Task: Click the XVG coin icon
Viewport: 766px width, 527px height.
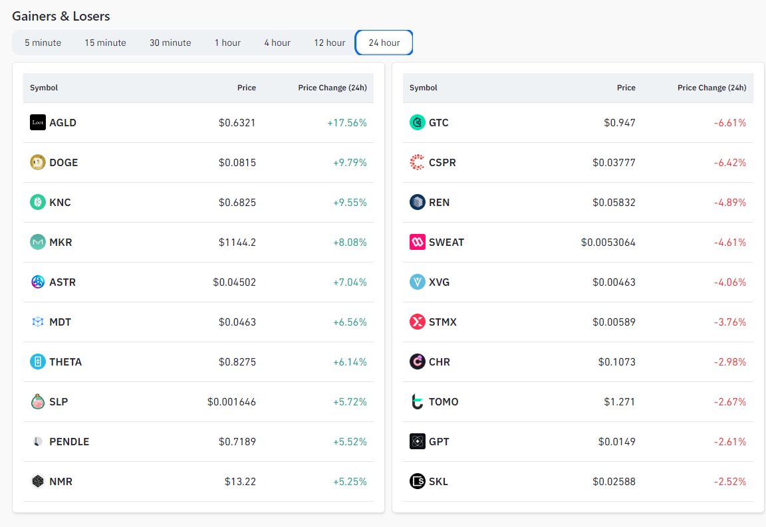Action: tap(417, 282)
